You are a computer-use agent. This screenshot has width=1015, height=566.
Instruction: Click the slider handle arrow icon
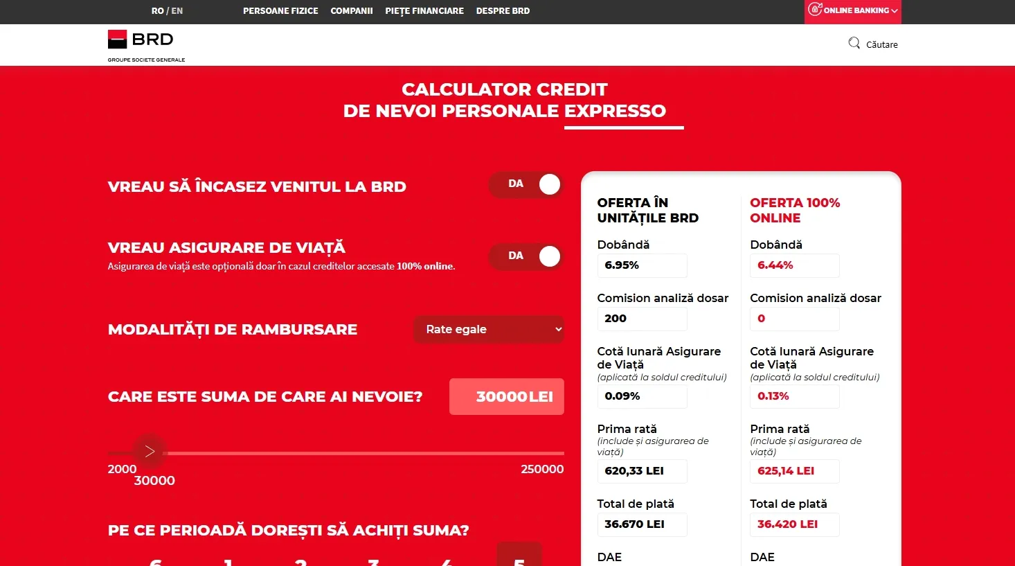point(150,452)
